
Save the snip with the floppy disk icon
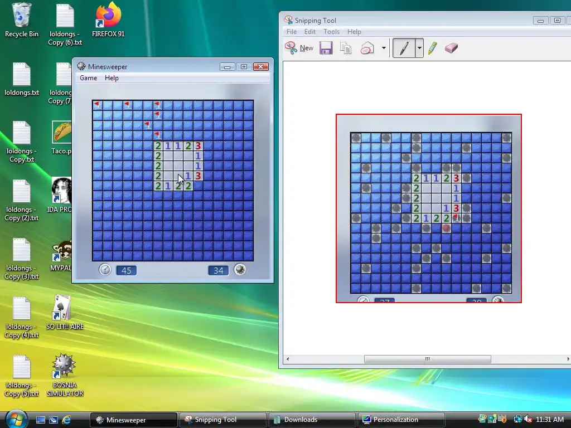point(326,48)
